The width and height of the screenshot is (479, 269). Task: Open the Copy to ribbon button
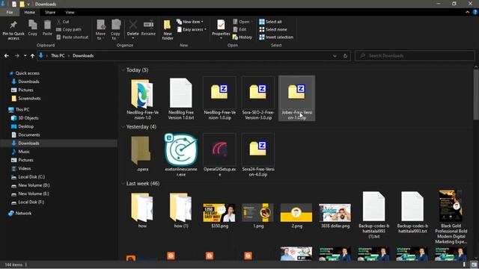[x=115, y=30]
